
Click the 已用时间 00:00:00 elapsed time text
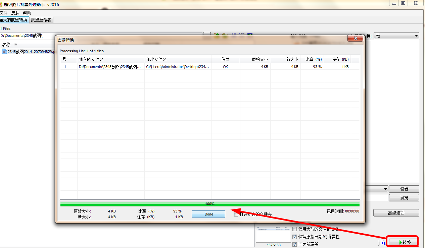click(x=343, y=211)
